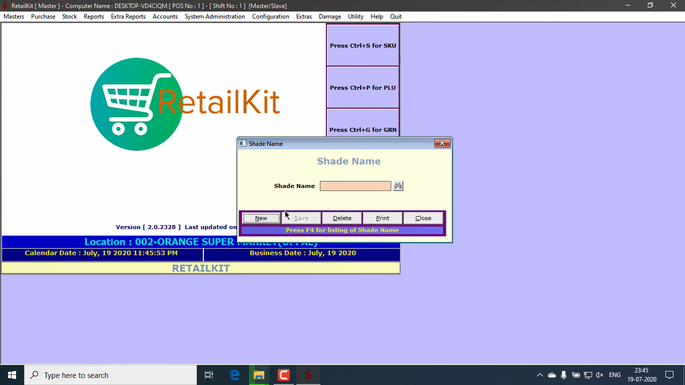Image resolution: width=685 pixels, height=385 pixels.
Task: Click the Press Ctrl+G for GRN tile
Action: coord(363,123)
